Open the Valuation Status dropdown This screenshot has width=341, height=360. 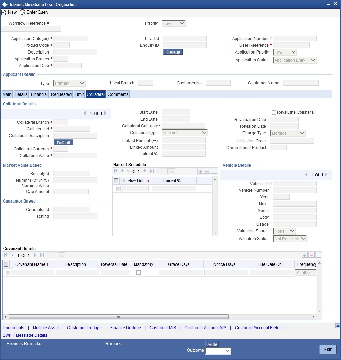[289, 239]
